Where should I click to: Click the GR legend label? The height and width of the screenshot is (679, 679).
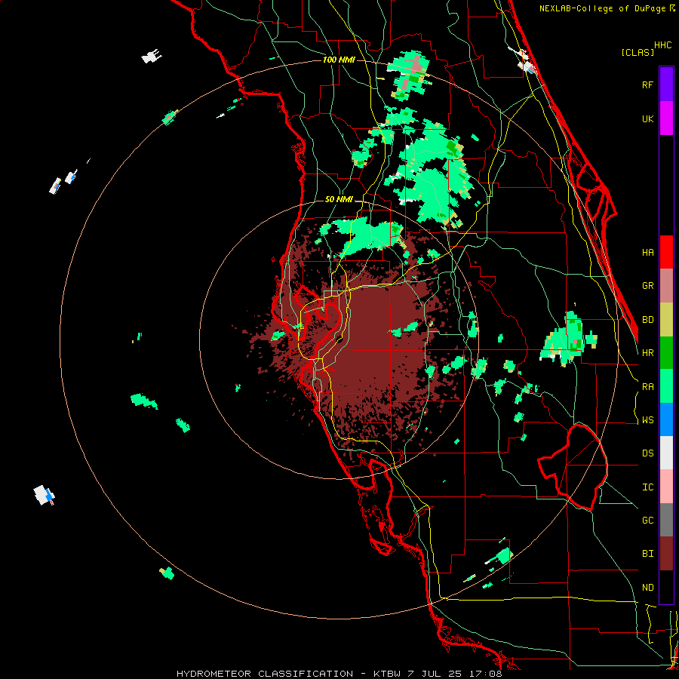(x=647, y=286)
